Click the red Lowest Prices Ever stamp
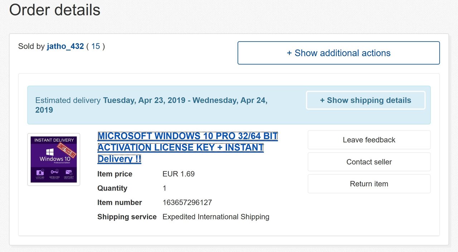458x252 pixels. 67,150
